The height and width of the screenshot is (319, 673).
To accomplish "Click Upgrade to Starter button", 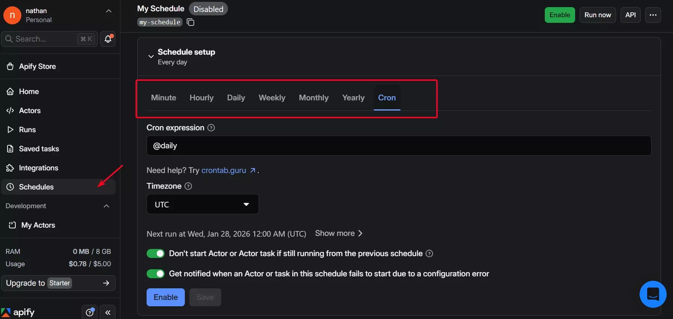I will point(58,283).
